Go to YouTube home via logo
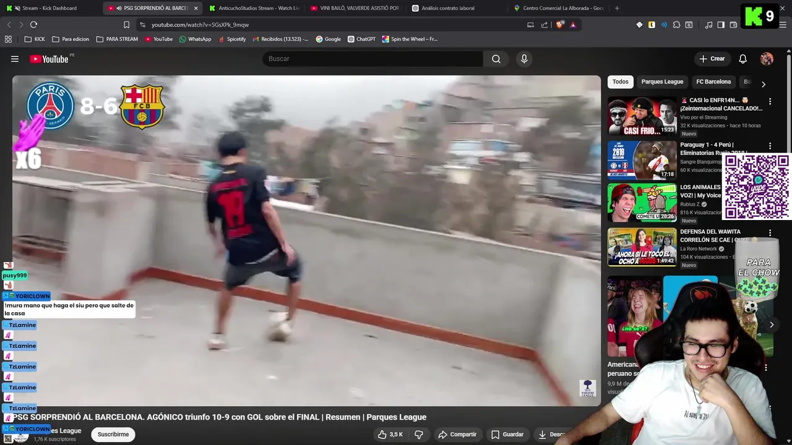 coord(49,59)
